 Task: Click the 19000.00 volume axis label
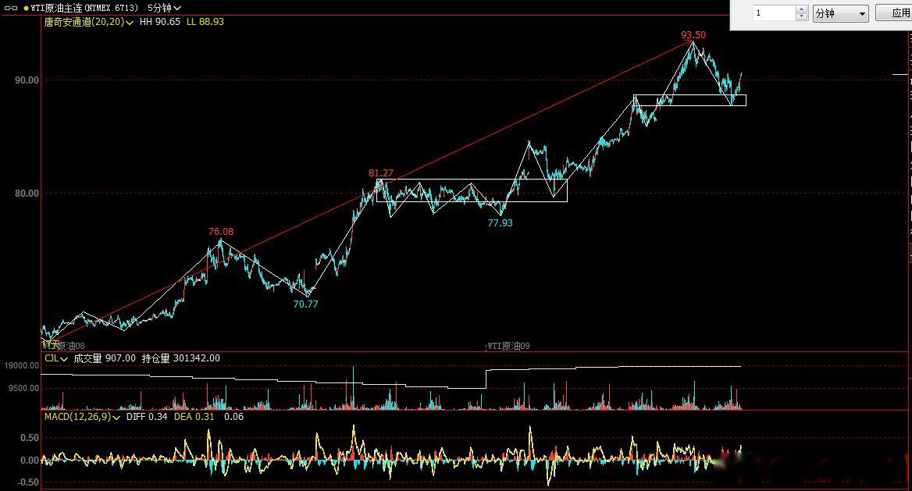tap(22, 365)
